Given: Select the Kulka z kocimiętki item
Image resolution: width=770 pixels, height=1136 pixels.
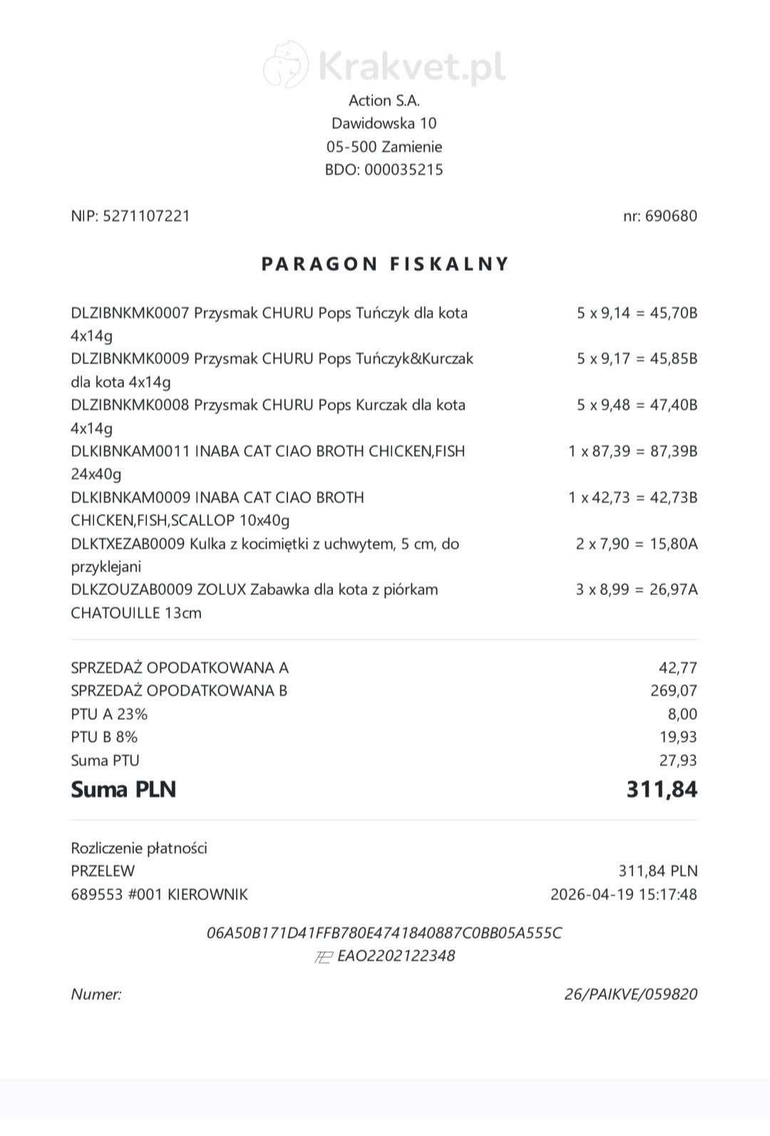Looking at the screenshot, I should [384, 554].
